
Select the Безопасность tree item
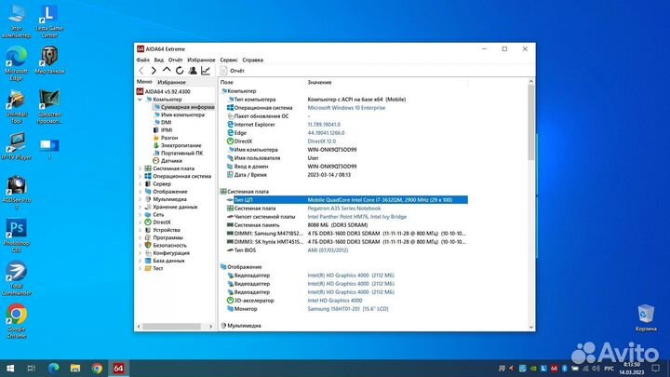click(166, 246)
